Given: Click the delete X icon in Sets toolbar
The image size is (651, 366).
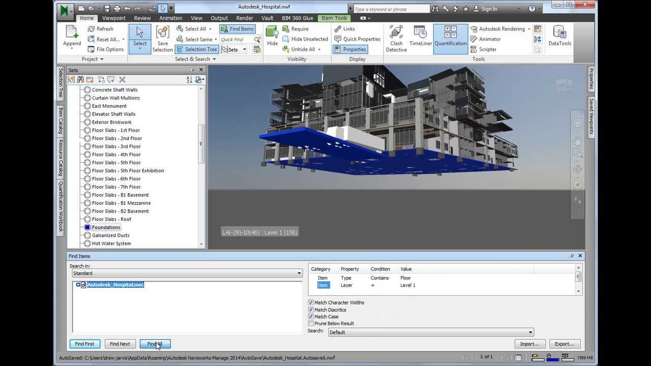Looking at the screenshot, I should pos(122,80).
